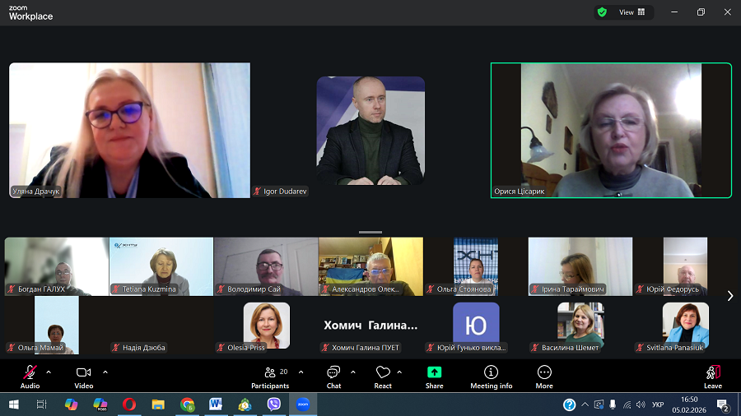Open the View layout menu
Screen dimensions: 741x416
click(631, 12)
